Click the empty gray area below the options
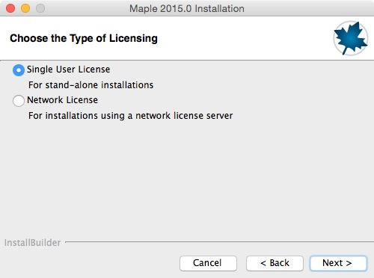The height and width of the screenshot is (278, 374). [x=187, y=179]
